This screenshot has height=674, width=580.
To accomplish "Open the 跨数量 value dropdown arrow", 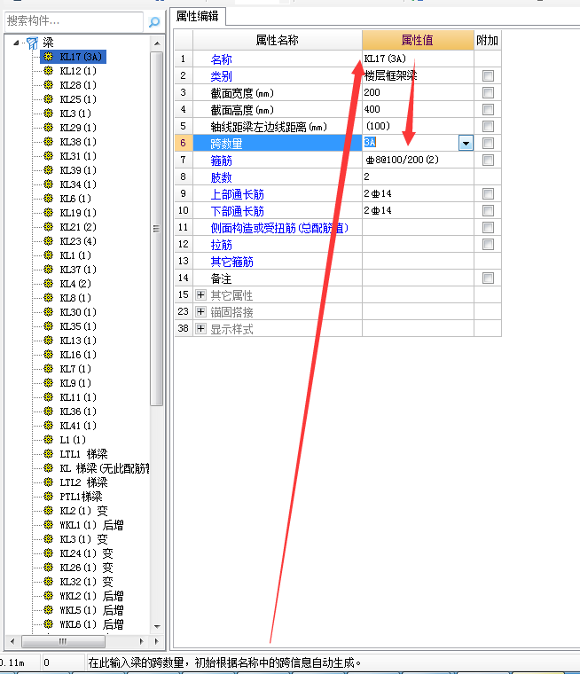I will click(x=466, y=143).
